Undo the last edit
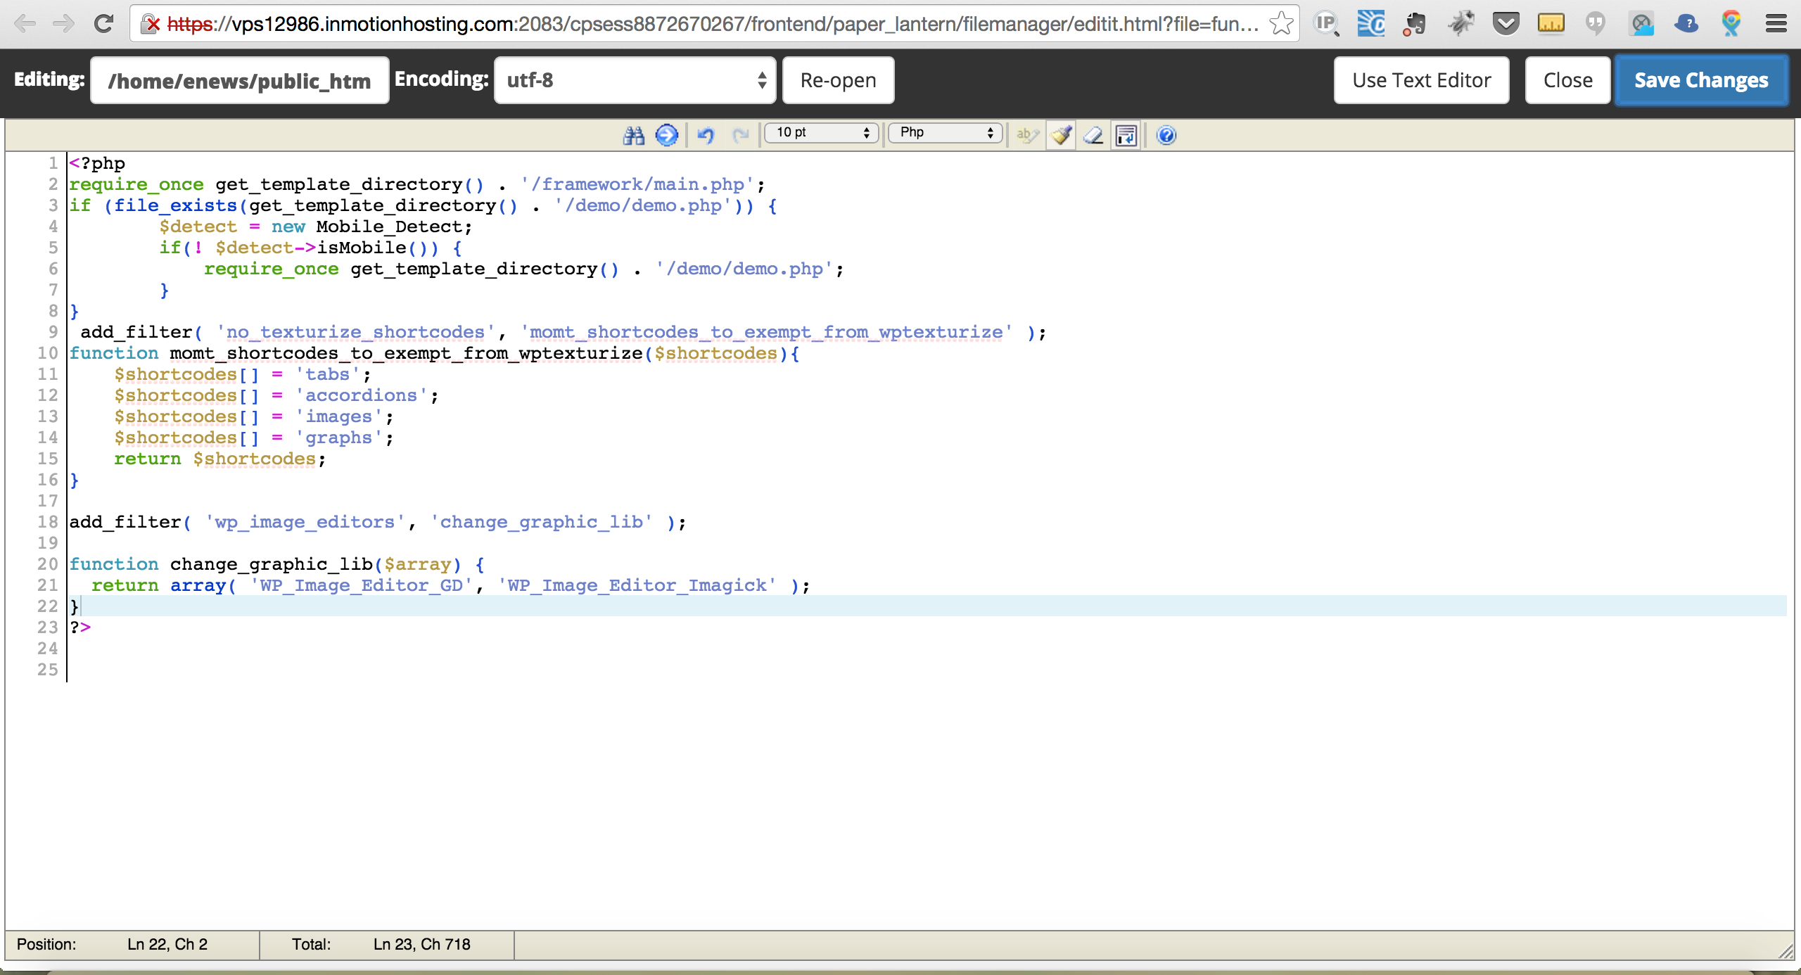1801x975 pixels. pyautogui.click(x=706, y=135)
